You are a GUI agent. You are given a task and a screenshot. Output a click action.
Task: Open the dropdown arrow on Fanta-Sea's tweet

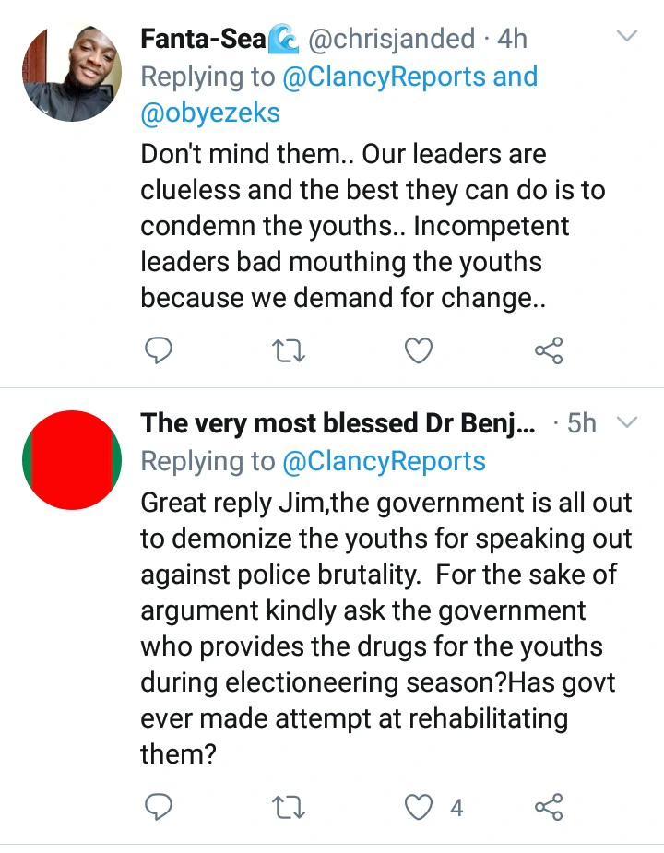click(627, 37)
